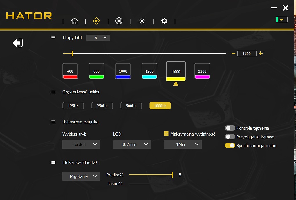This screenshot has width=296, height=200.
Task: Open the lighting settings sun icon
Action: (x=142, y=21)
